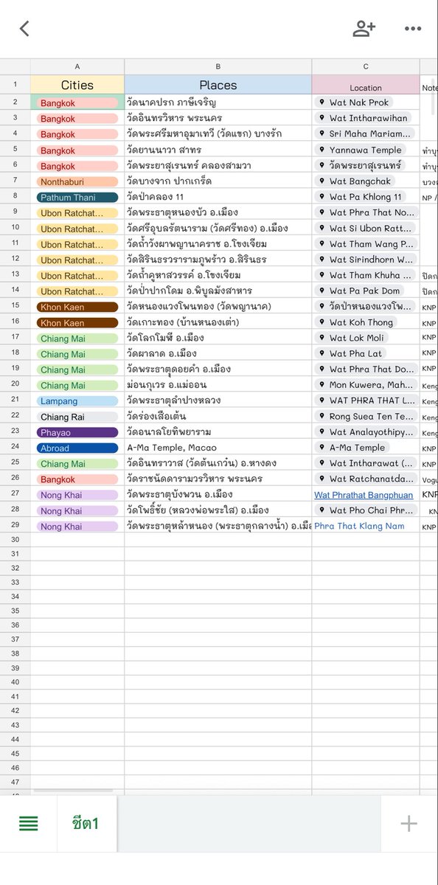
Task: Open the Wat Lok Moli location chip
Action: (353, 338)
